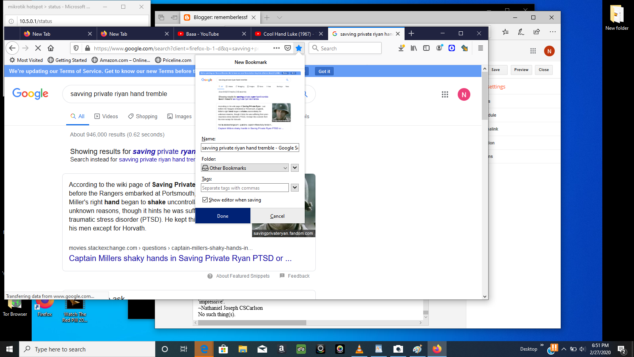The width and height of the screenshot is (634, 357).
Task: Open the Getting Started bookmark
Action: click(x=67, y=60)
